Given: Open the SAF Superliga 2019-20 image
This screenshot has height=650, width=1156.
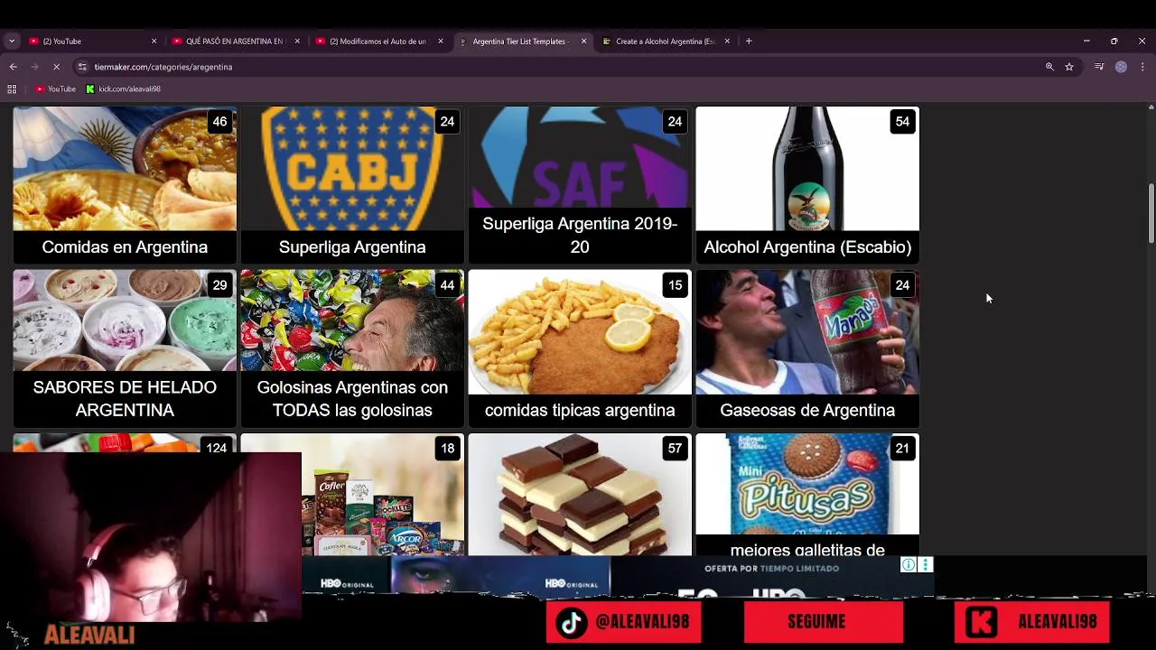Looking at the screenshot, I should pyautogui.click(x=580, y=159).
